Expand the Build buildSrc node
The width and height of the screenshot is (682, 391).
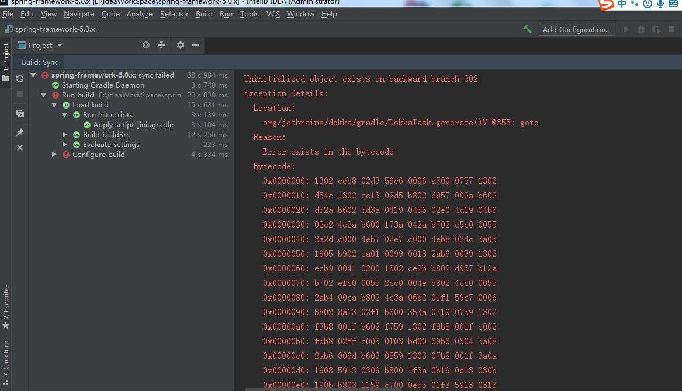click(x=65, y=135)
